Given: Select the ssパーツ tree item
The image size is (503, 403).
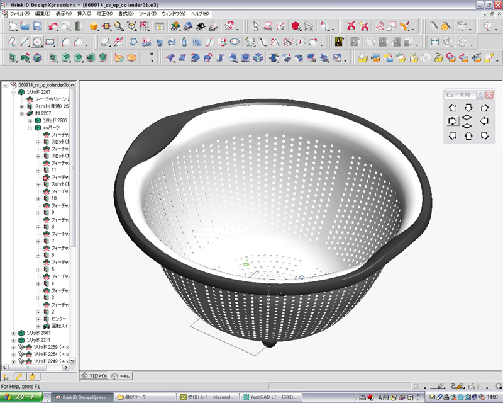Looking at the screenshot, I should coord(50,127).
